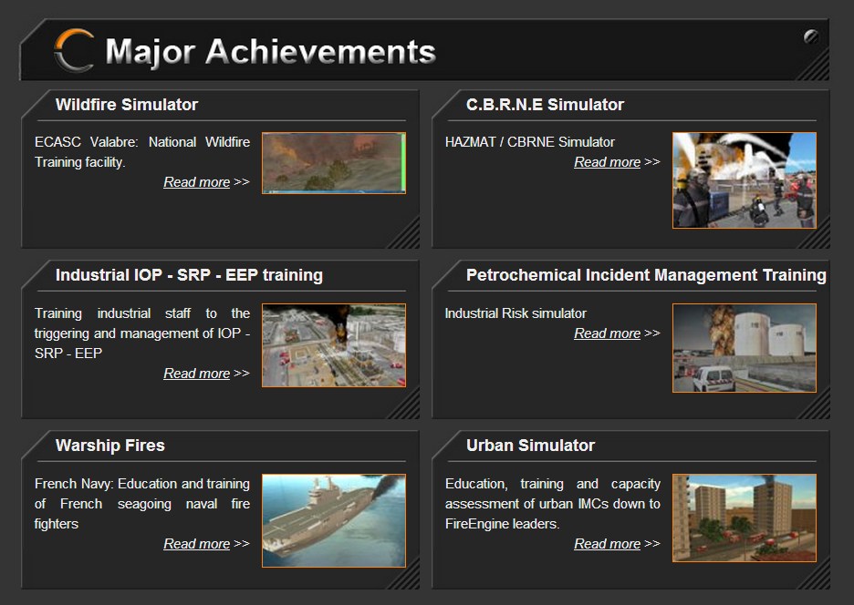Open the industrial plant aerial thumbnail
This screenshot has height=605, width=854.
pyautogui.click(x=334, y=345)
